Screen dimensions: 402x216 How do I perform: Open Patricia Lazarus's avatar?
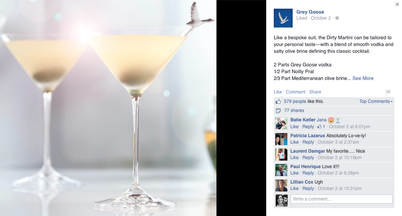tap(281, 139)
